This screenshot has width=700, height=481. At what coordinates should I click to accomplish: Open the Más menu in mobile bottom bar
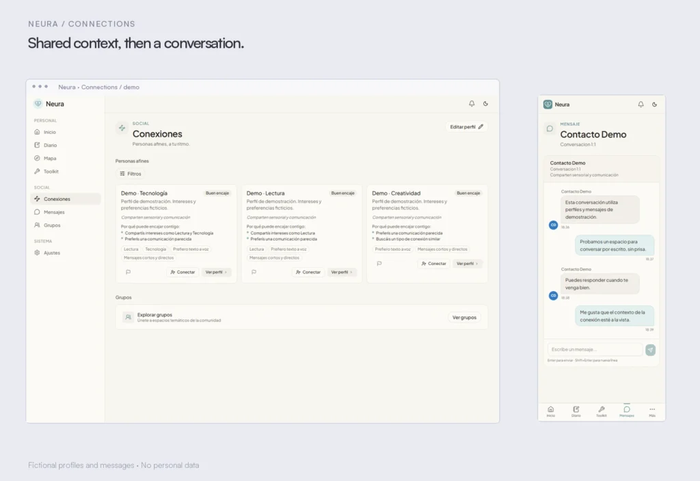click(x=652, y=411)
